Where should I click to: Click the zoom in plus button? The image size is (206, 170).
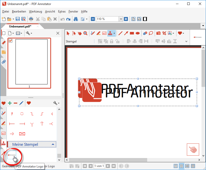pos(126,19)
